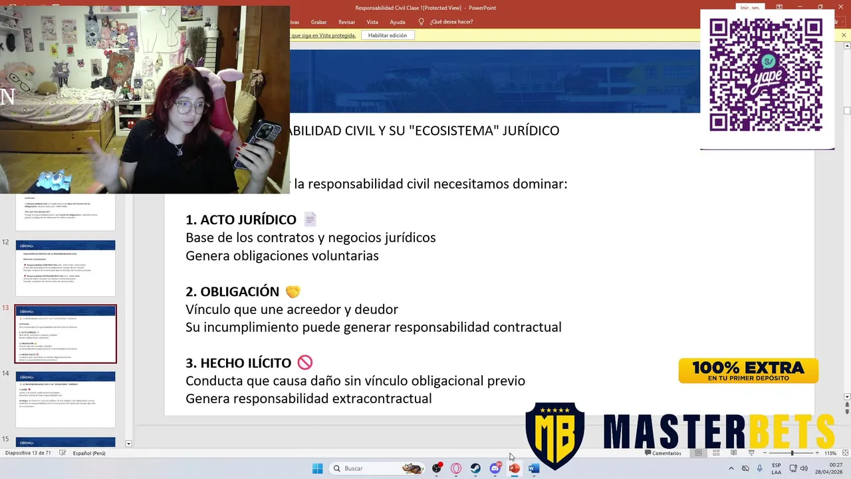Adjust the zoom slider handle

(792, 453)
